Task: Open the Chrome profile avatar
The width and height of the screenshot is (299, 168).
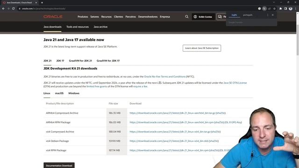Action: pos(291,8)
